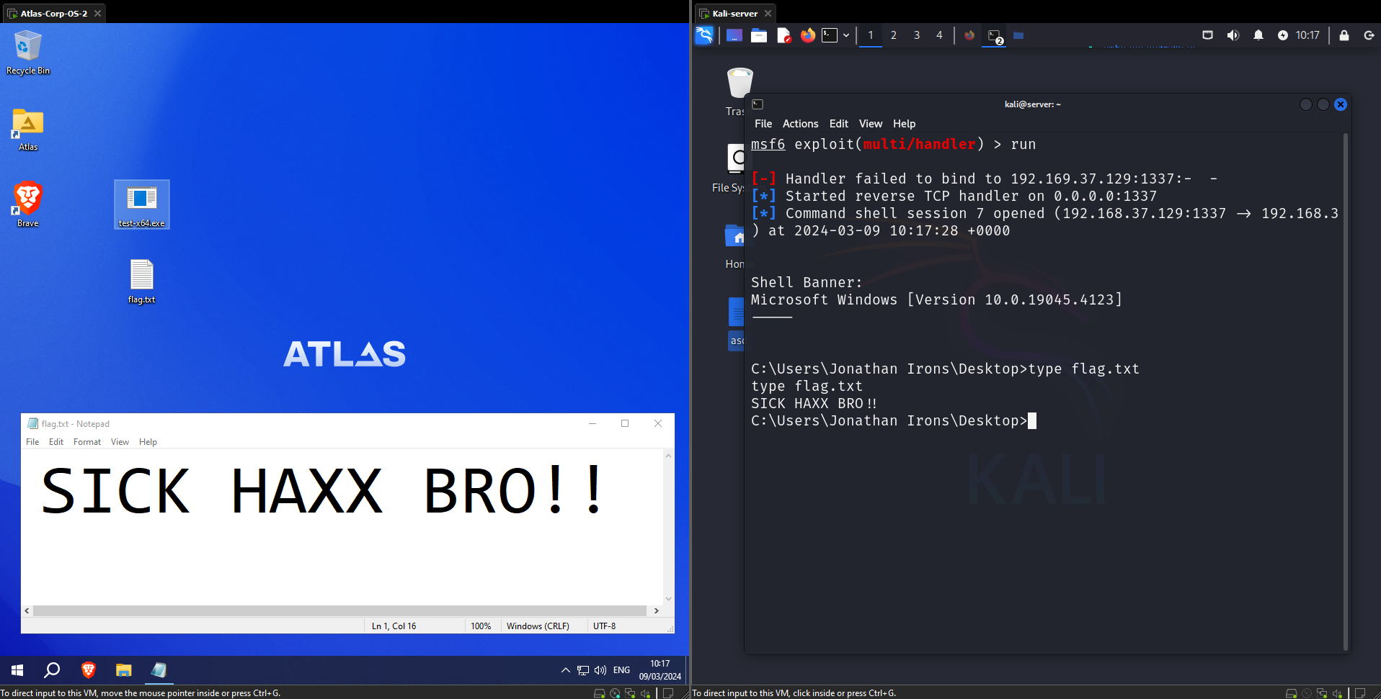Click the Notepad horizontal scroll right arrow
1381x699 pixels.
pos(656,610)
